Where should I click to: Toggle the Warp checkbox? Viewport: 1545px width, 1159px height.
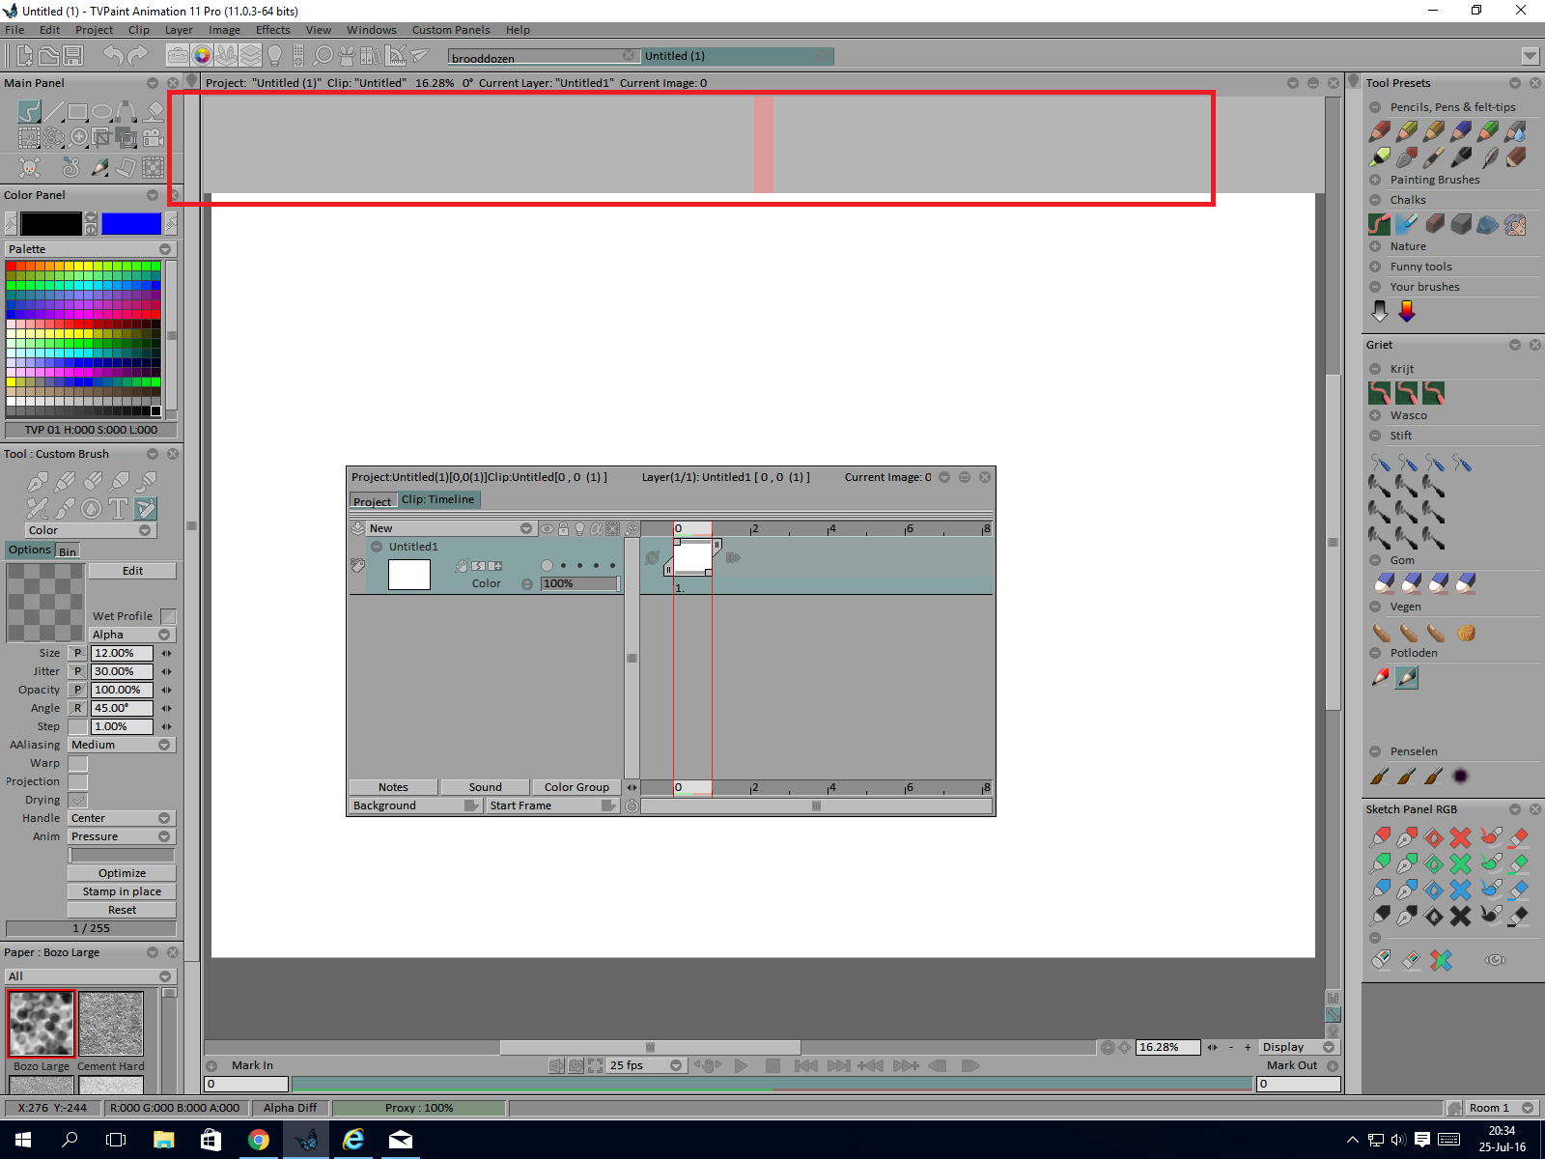78,764
